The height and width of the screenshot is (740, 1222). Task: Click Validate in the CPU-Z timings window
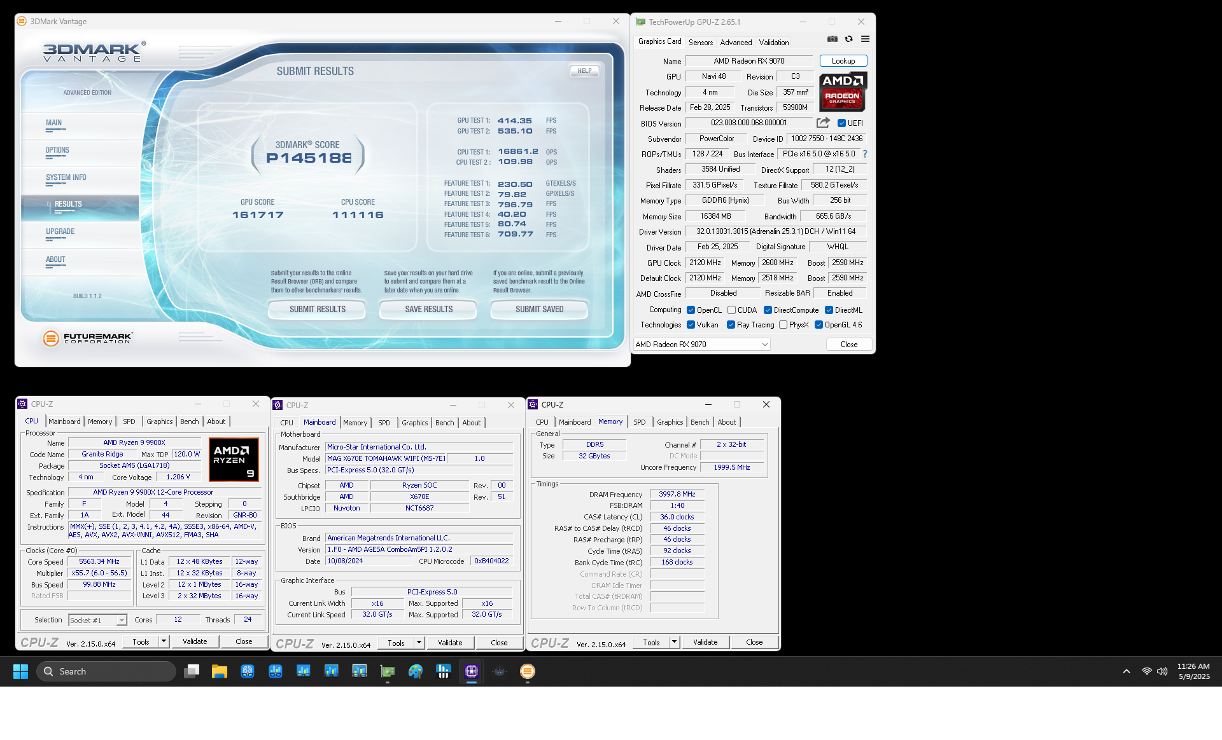tap(705, 642)
